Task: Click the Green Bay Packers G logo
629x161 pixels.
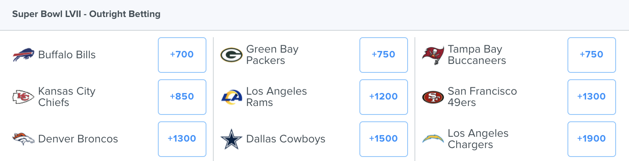Action: click(x=232, y=55)
